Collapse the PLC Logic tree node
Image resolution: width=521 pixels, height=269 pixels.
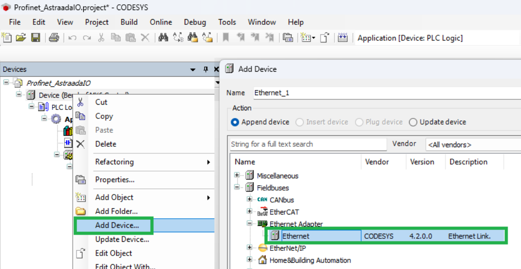[32, 107]
